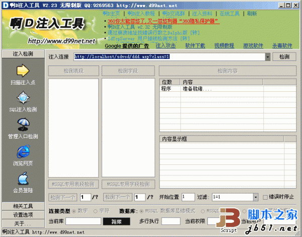Screen dimensions: 302x237
Task: Click the 检测内容 button
Action: 228,71
